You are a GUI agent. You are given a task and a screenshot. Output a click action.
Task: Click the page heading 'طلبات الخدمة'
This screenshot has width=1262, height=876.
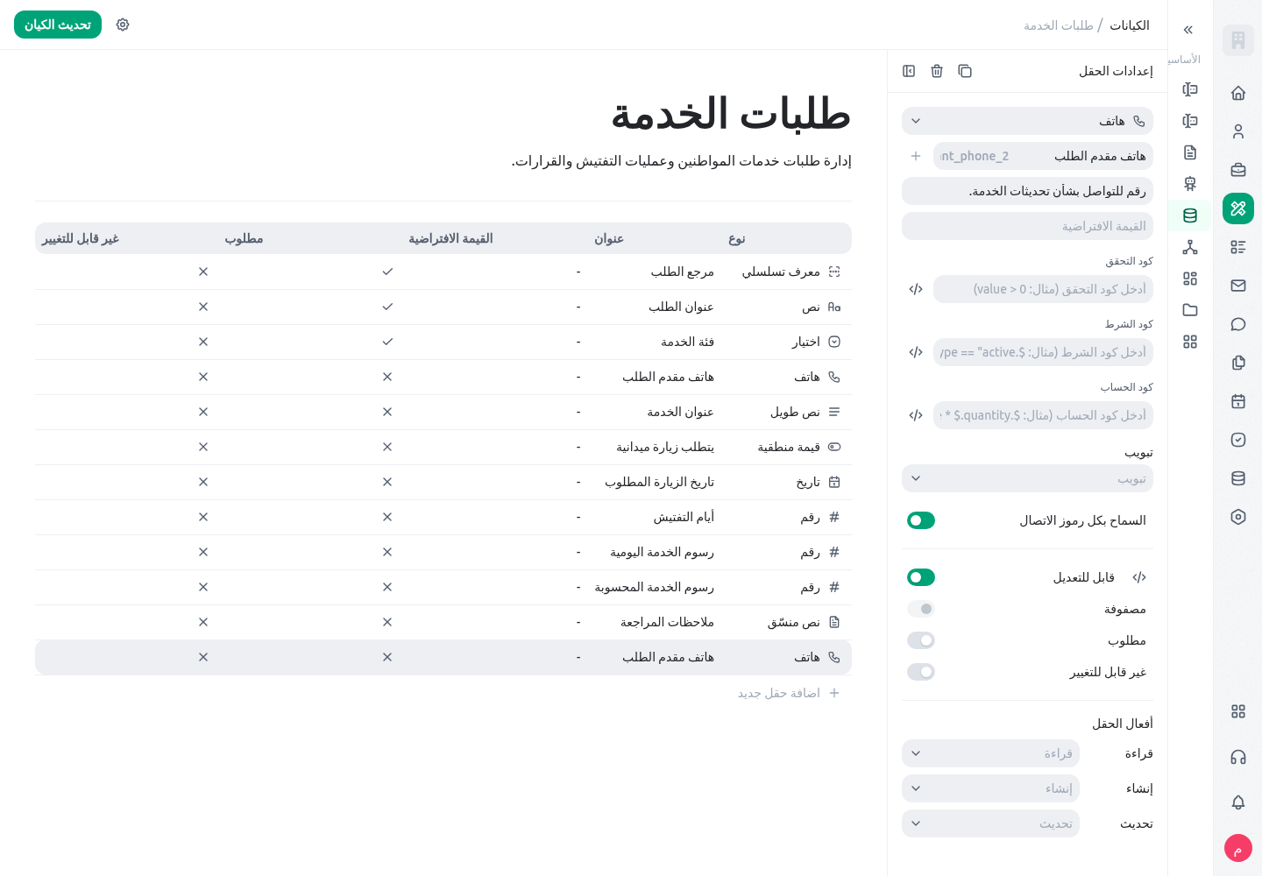pyautogui.click(x=731, y=114)
